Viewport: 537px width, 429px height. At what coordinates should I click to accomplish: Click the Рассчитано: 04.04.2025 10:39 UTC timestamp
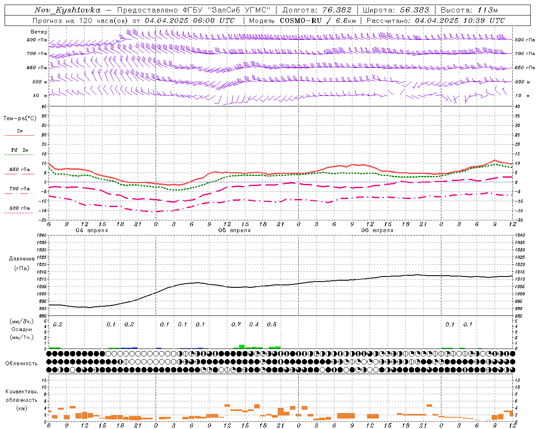click(x=435, y=21)
